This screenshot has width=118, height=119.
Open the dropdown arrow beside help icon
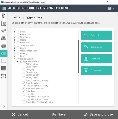point(113,8)
